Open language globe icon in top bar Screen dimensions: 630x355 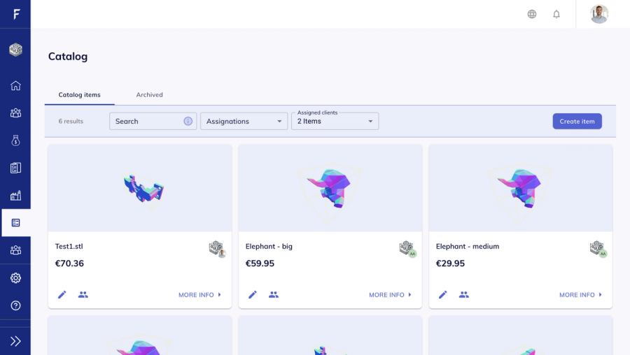click(532, 14)
